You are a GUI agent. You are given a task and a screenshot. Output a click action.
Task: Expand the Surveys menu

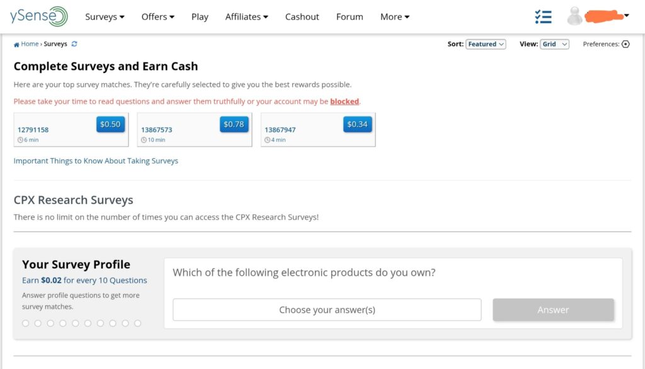pos(105,17)
